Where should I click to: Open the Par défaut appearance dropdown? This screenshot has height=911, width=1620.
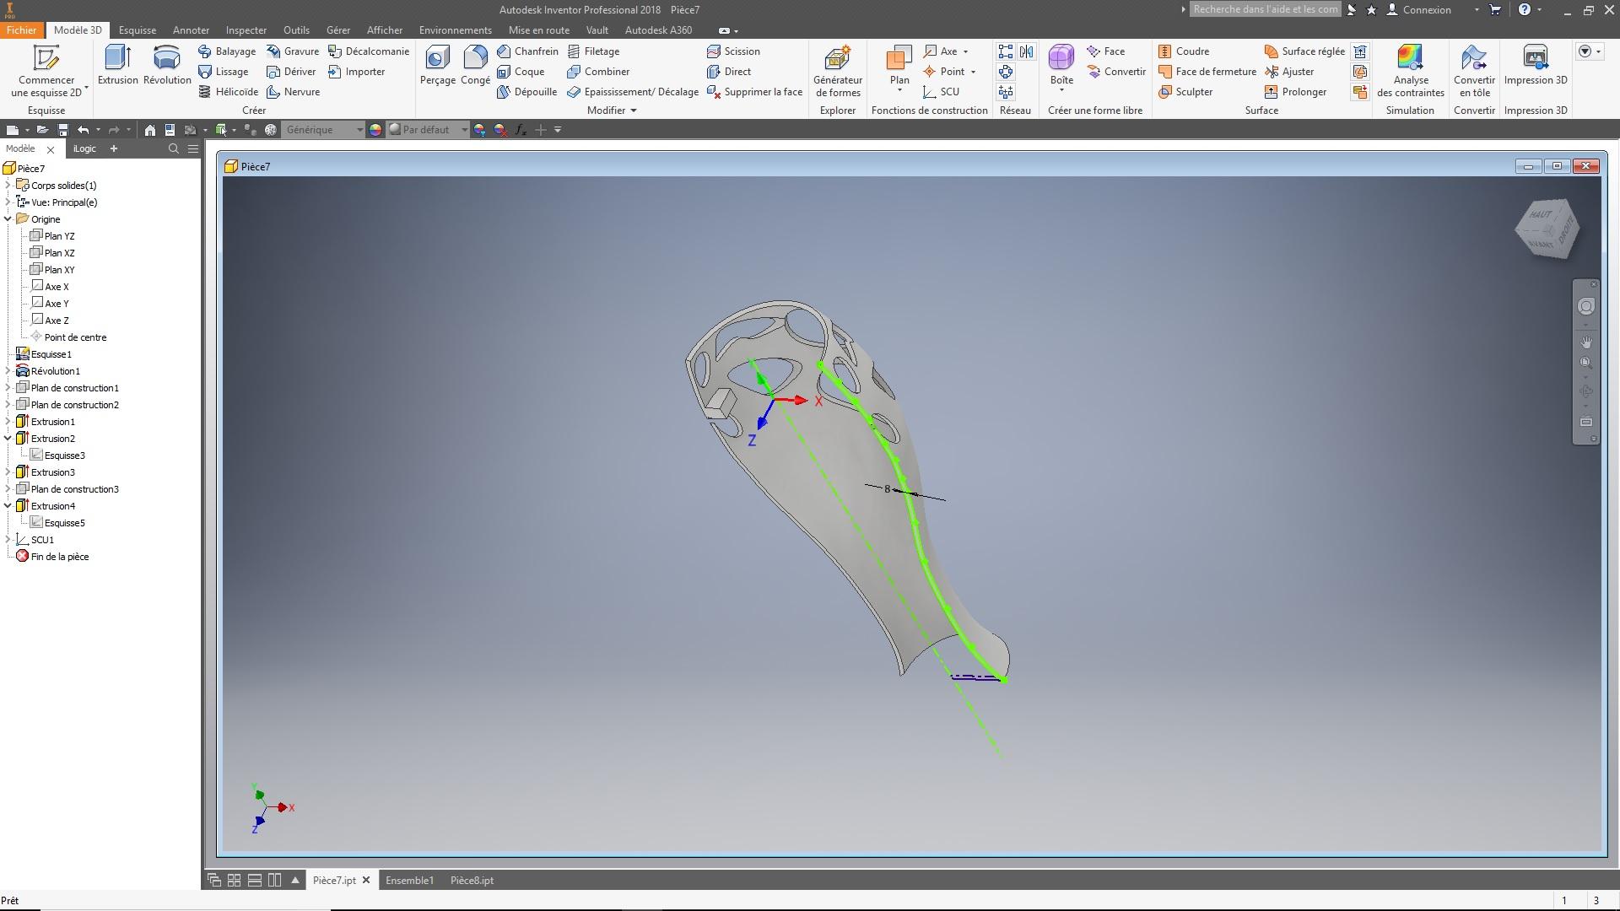coord(464,130)
